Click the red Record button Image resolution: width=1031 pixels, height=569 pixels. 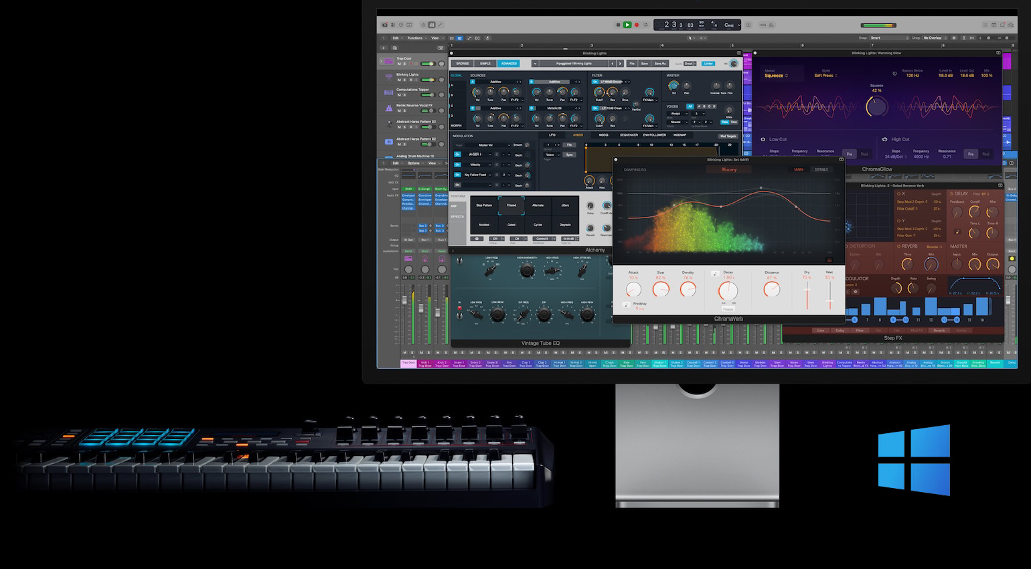click(x=637, y=25)
